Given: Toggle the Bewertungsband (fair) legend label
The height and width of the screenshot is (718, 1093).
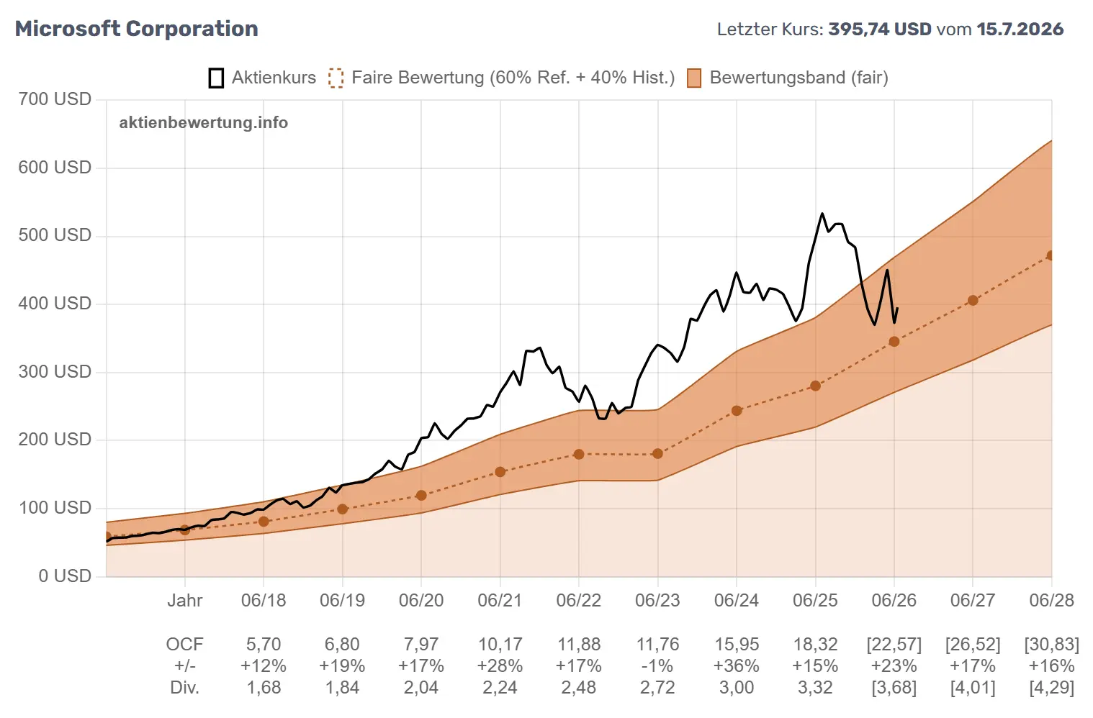Looking at the screenshot, I should point(799,78).
